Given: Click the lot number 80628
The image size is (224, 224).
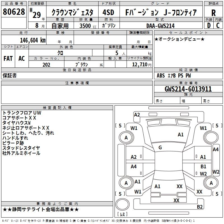Looking at the screenshot, I should [14, 12].
